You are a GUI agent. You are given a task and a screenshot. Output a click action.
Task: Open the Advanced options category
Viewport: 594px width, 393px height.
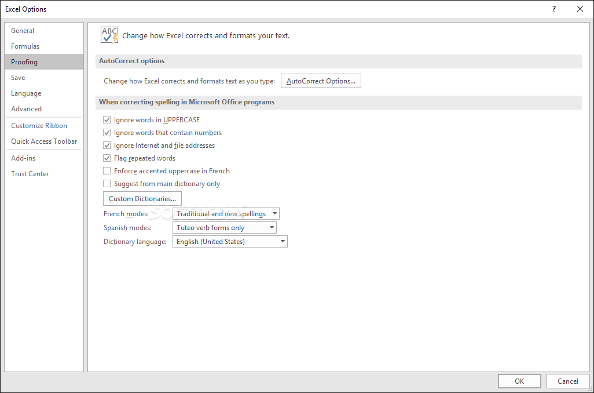(x=44, y=109)
